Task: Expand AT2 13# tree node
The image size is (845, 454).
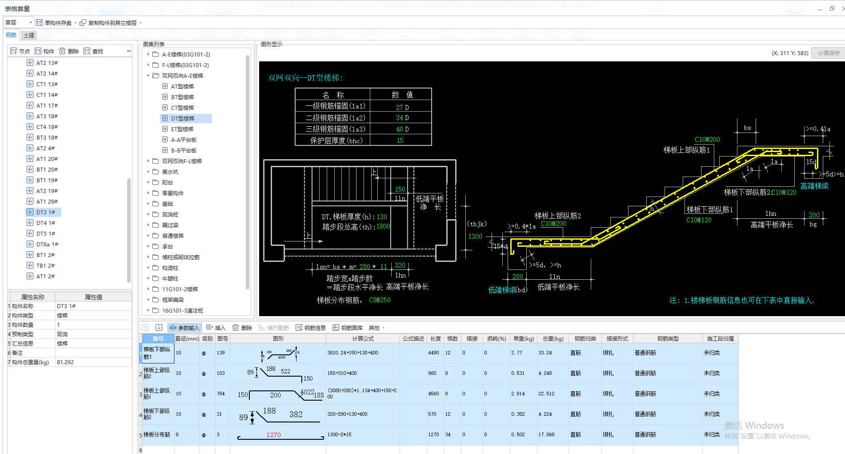Action: pos(30,63)
